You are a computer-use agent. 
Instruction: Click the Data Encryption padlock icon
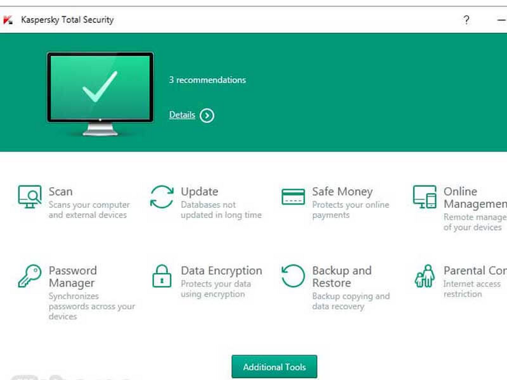coord(161,276)
